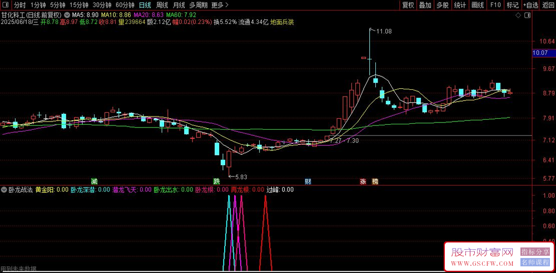Select the 1分钟 period tab
The width and height of the screenshot is (556, 273).
coord(38,5)
